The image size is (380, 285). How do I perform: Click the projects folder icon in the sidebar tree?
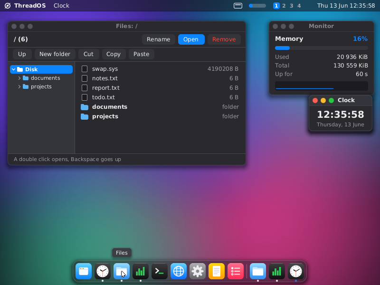click(x=26, y=86)
